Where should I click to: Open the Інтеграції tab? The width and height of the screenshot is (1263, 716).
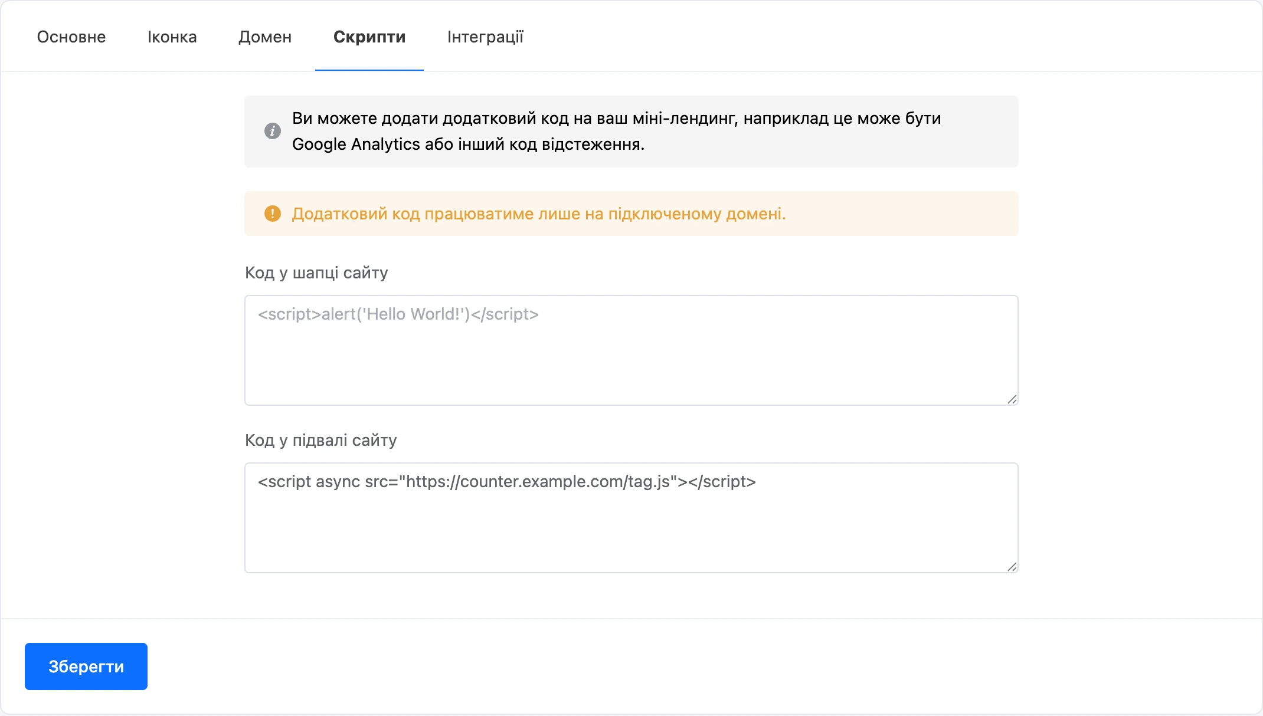pyautogui.click(x=485, y=37)
